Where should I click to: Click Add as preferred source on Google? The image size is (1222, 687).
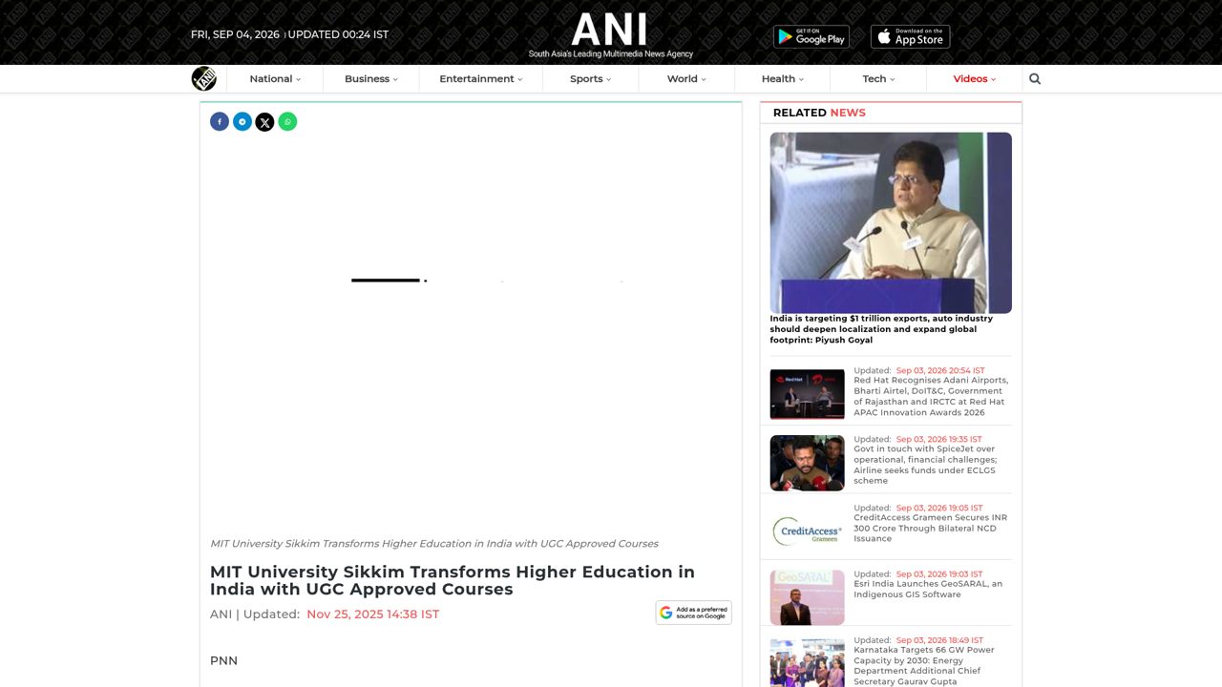(x=694, y=613)
